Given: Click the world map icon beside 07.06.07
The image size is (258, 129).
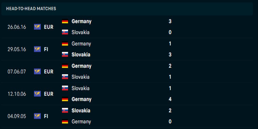Looking at the screenshot, I should 37,71.
